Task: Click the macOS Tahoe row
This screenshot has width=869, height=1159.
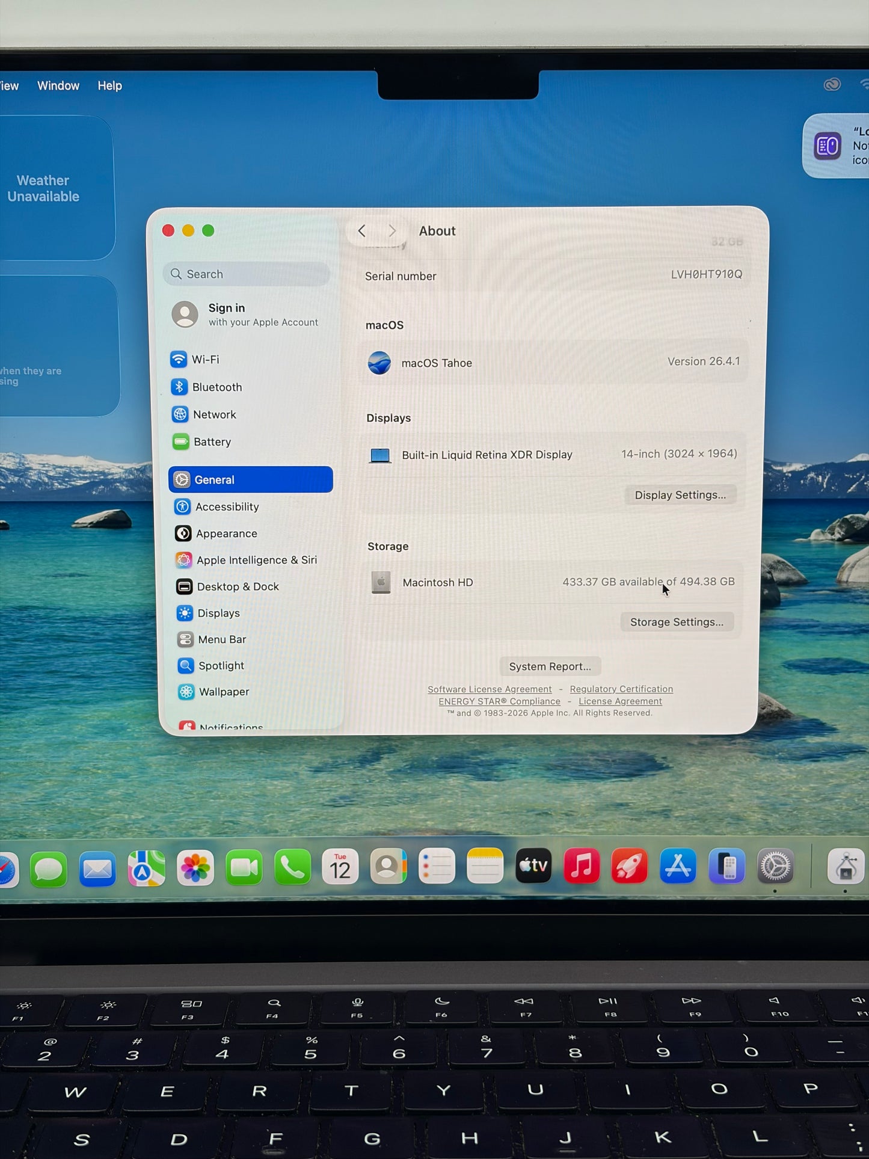Action: [553, 363]
